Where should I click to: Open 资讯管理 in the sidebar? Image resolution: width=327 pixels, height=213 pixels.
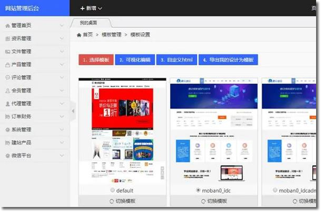(21, 39)
